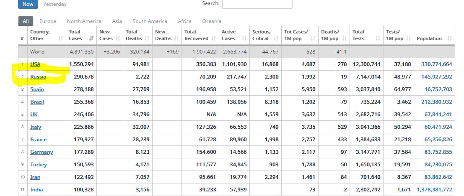The height and width of the screenshot is (196, 464).
Task: Open the Europe tab
Action: (x=48, y=21)
